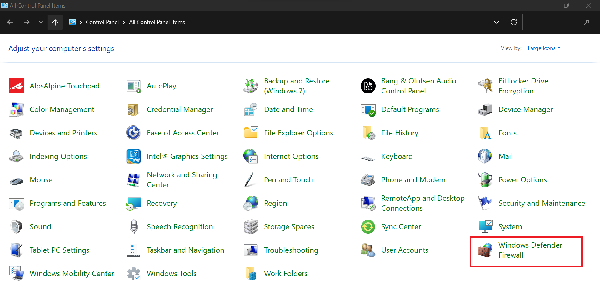
Task: Restore down the Control Panel window
Action: [x=566, y=5]
